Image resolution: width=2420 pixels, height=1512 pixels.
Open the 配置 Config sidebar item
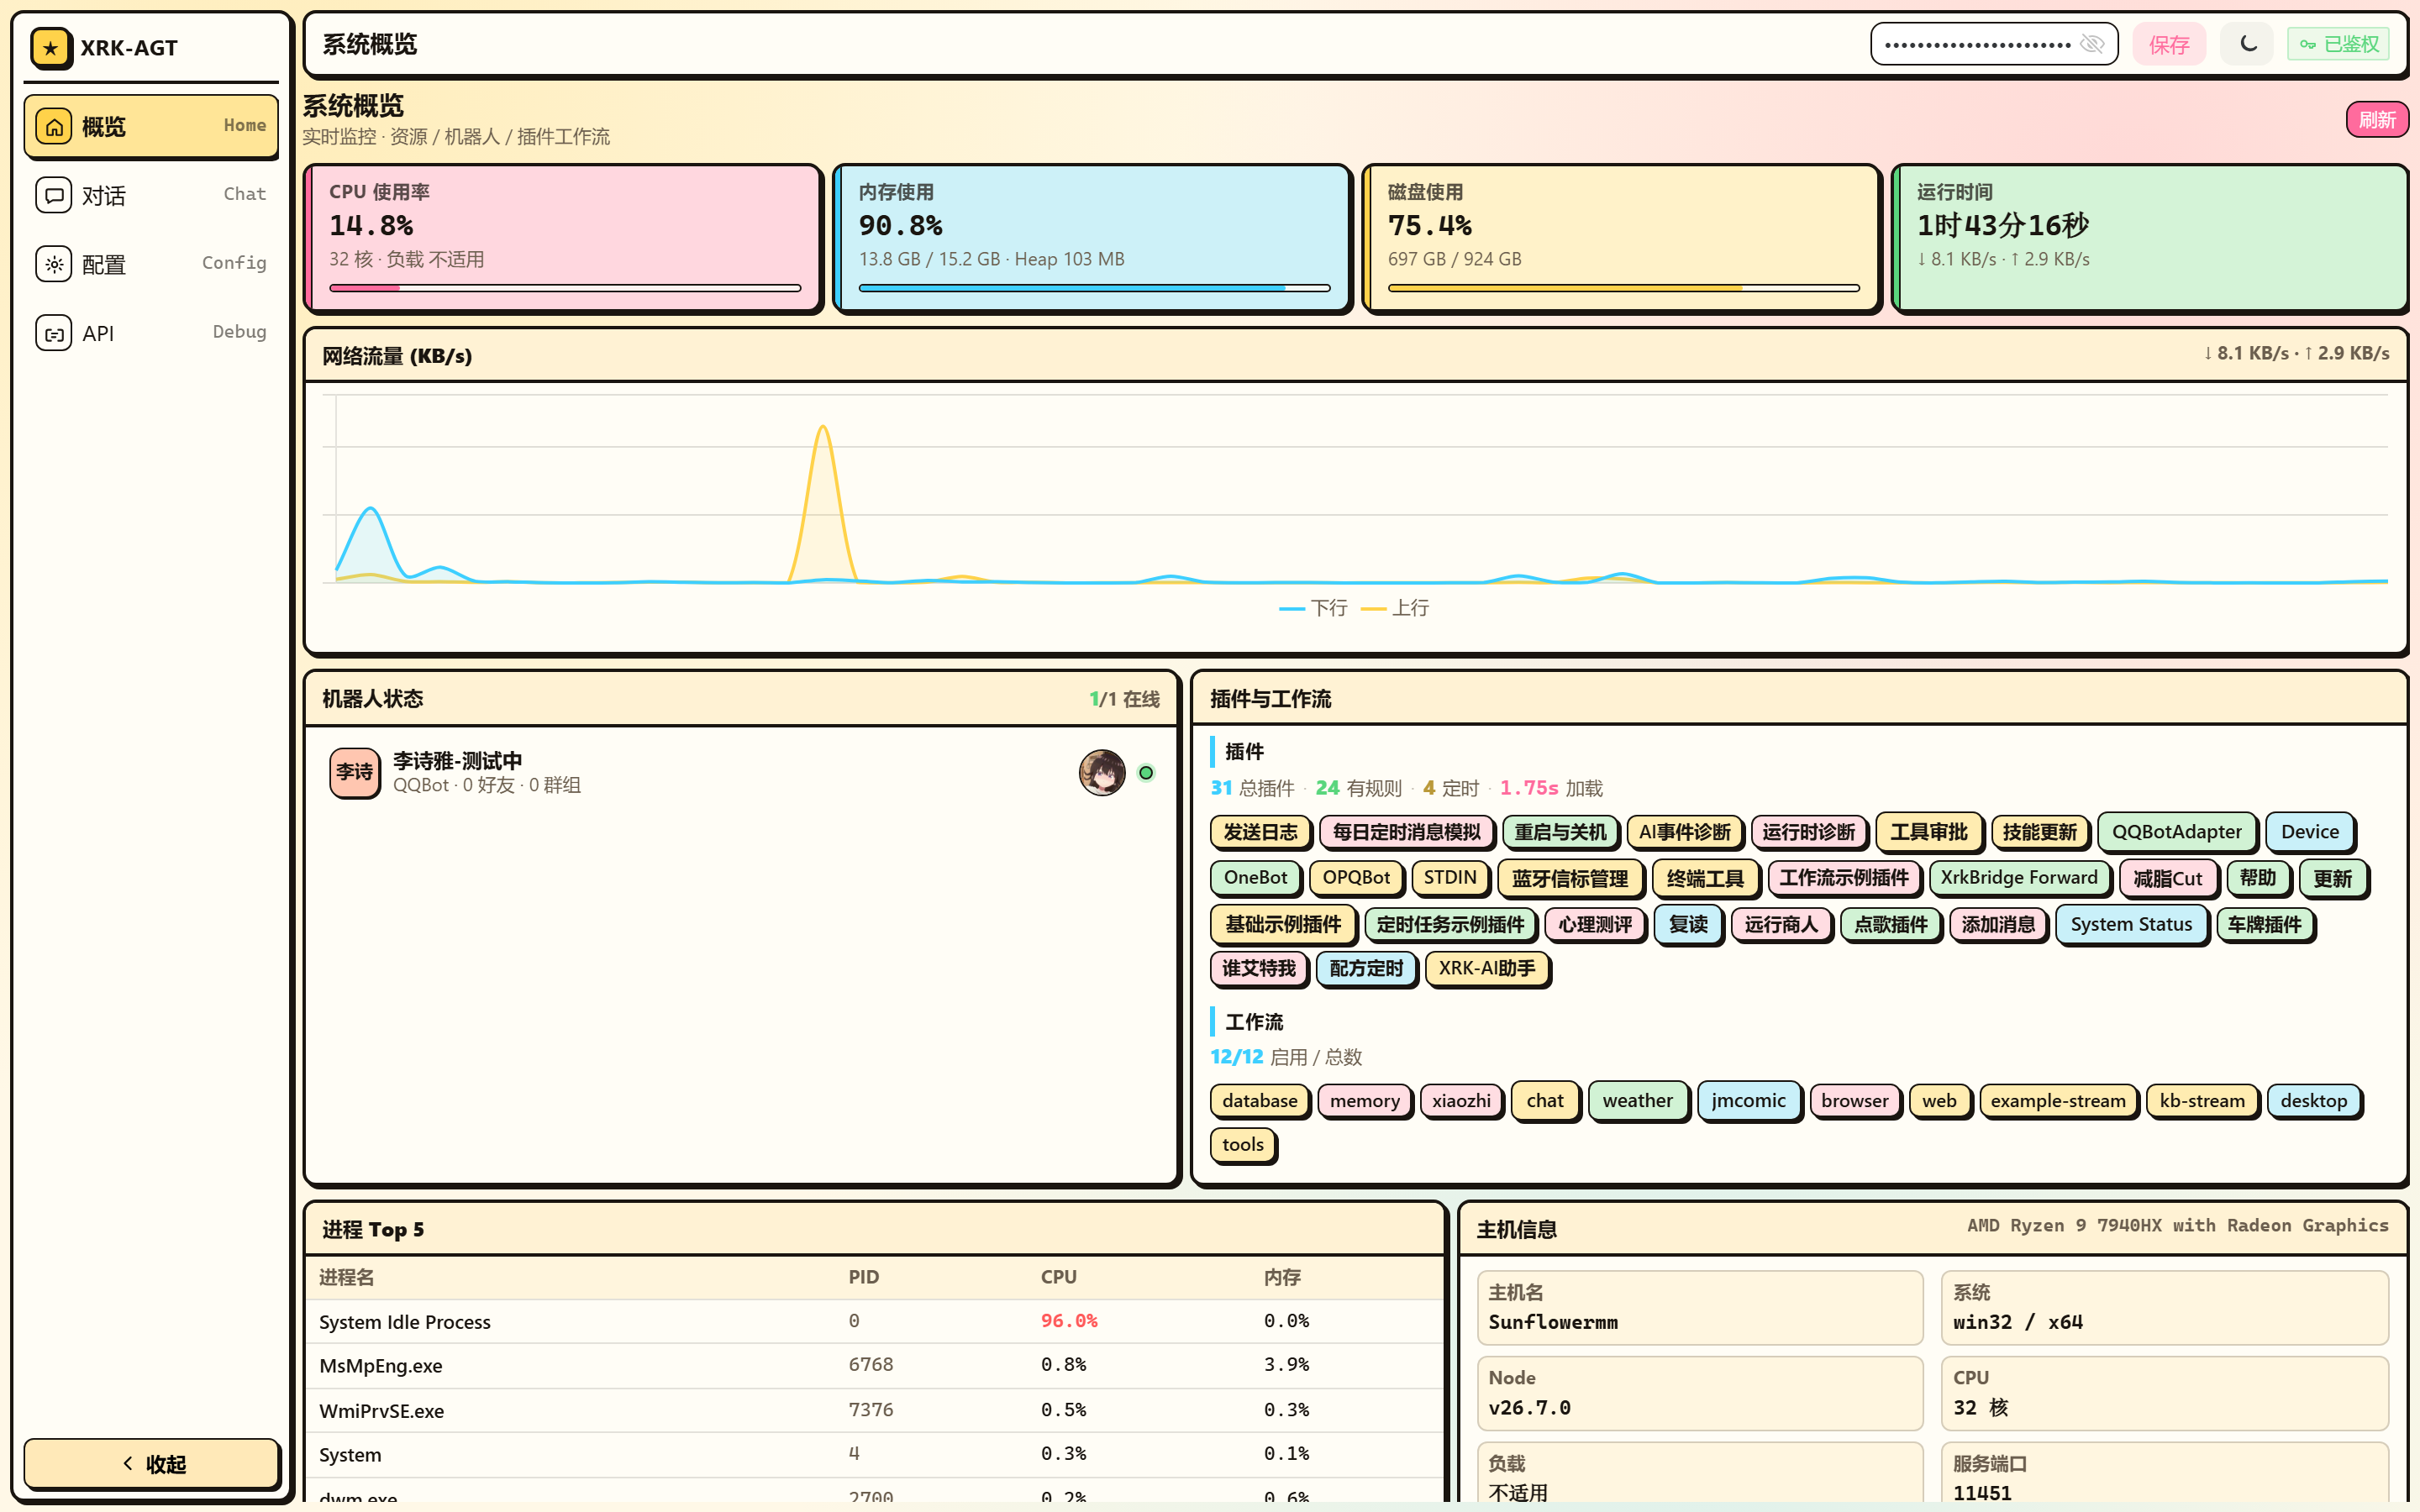151,264
